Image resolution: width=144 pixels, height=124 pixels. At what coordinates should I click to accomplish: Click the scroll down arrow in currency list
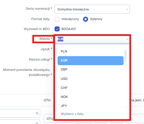[125, 107]
